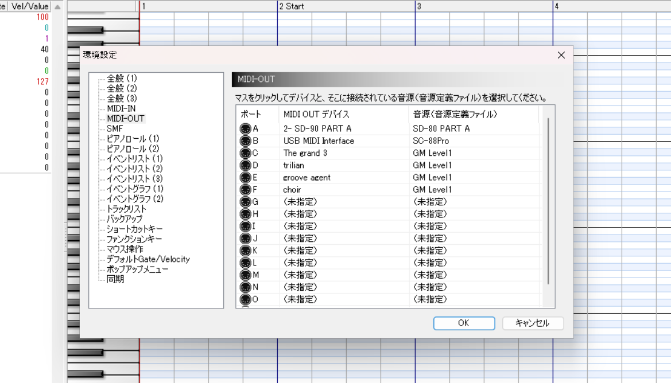Select SMF in the settings tree

tap(115, 128)
